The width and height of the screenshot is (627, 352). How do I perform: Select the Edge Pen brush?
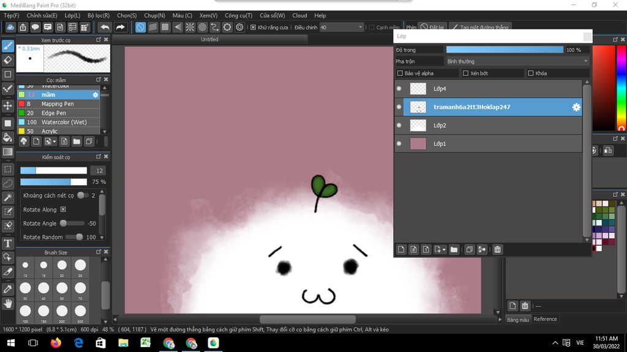pyautogui.click(x=58, y=113)
